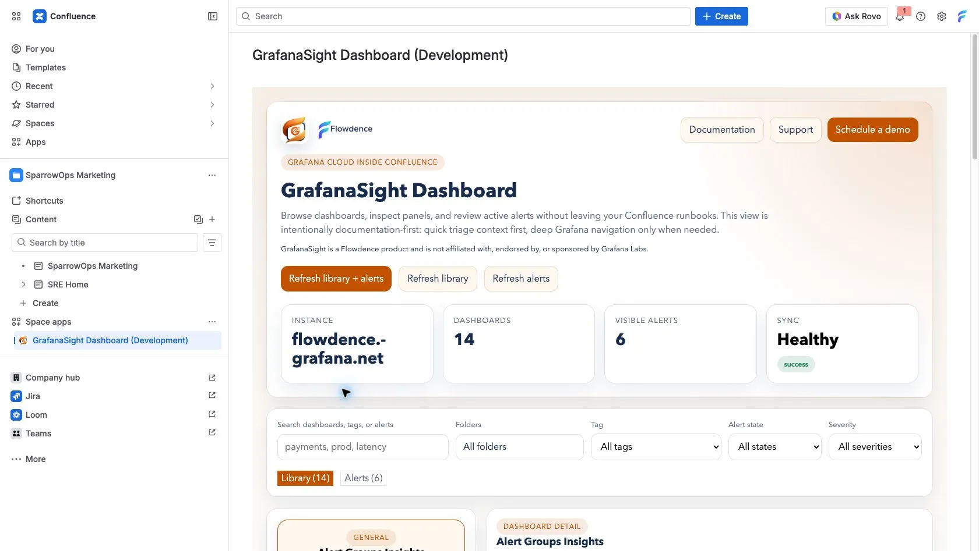Image resolution: width=979 pixels, height=551 pixels.
Task: Open Shortcuts in the space sidebar
Action: click(x=44, y=201)
